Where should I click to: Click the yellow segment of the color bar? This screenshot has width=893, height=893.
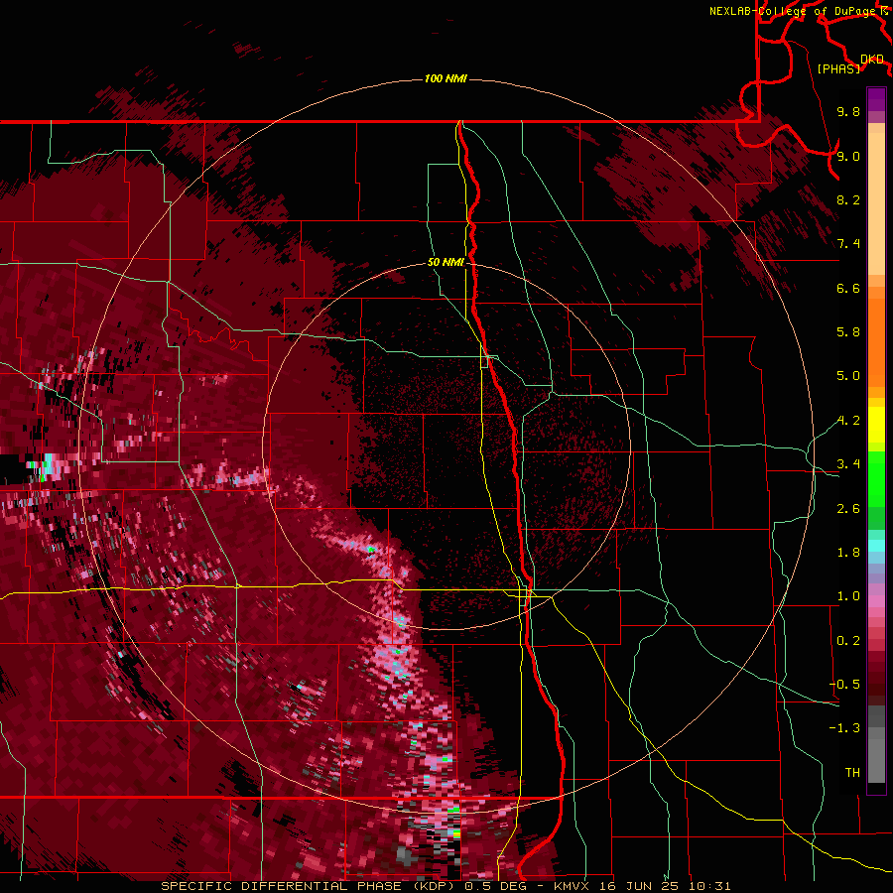click(876, 425)
